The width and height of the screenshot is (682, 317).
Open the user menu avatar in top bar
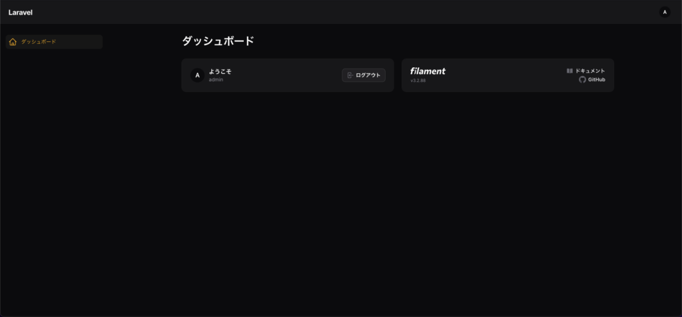point(665,12)
